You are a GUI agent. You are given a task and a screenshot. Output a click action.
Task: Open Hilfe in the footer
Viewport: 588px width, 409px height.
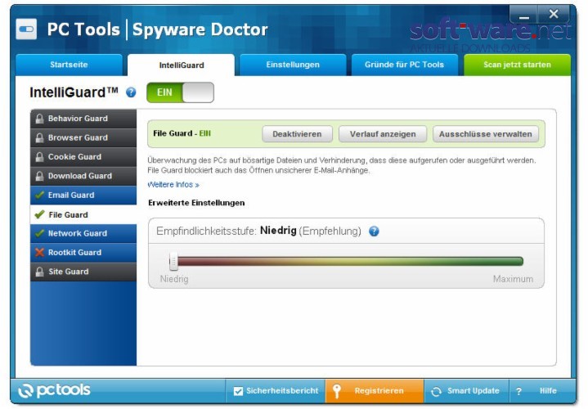coord(542,391)
